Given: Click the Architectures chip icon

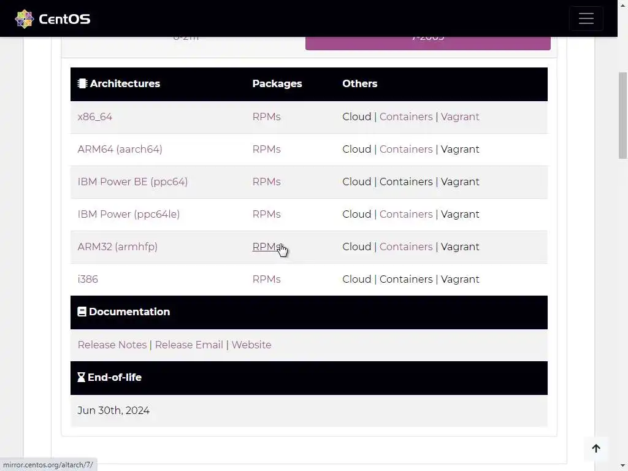Looking at the screenshot, I should click(82, 83).
